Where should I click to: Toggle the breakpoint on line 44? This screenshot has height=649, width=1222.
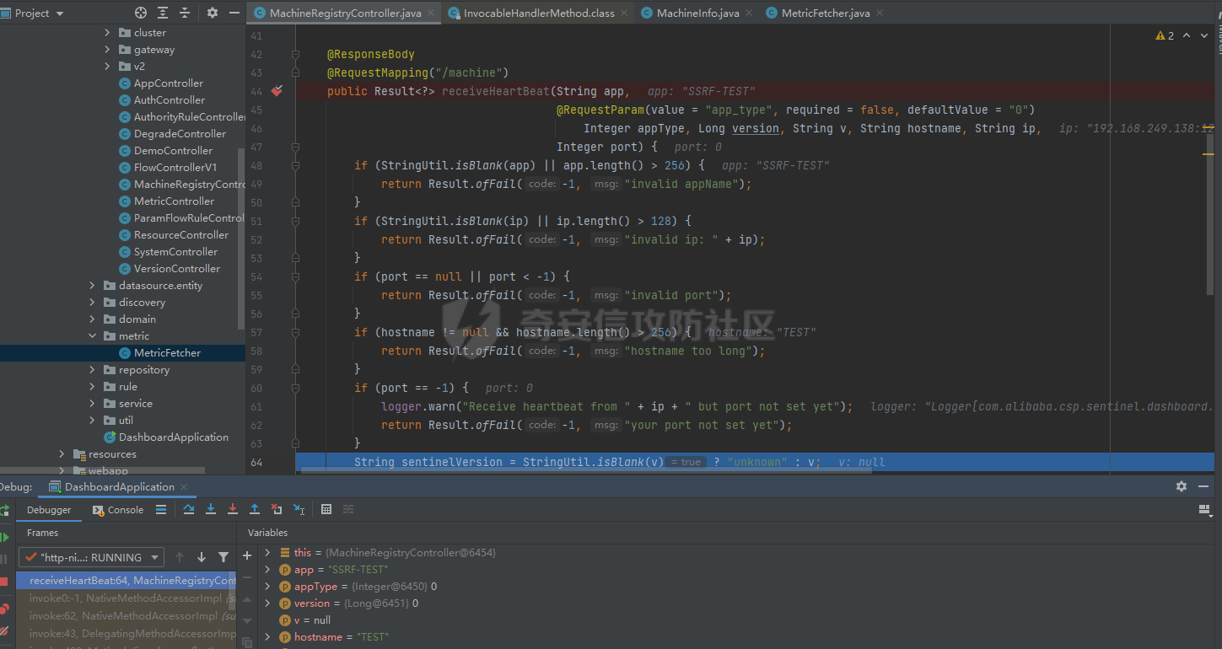[277, 91]
